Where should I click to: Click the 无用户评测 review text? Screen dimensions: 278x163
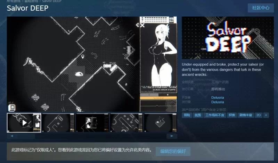[x=220, y=82]
